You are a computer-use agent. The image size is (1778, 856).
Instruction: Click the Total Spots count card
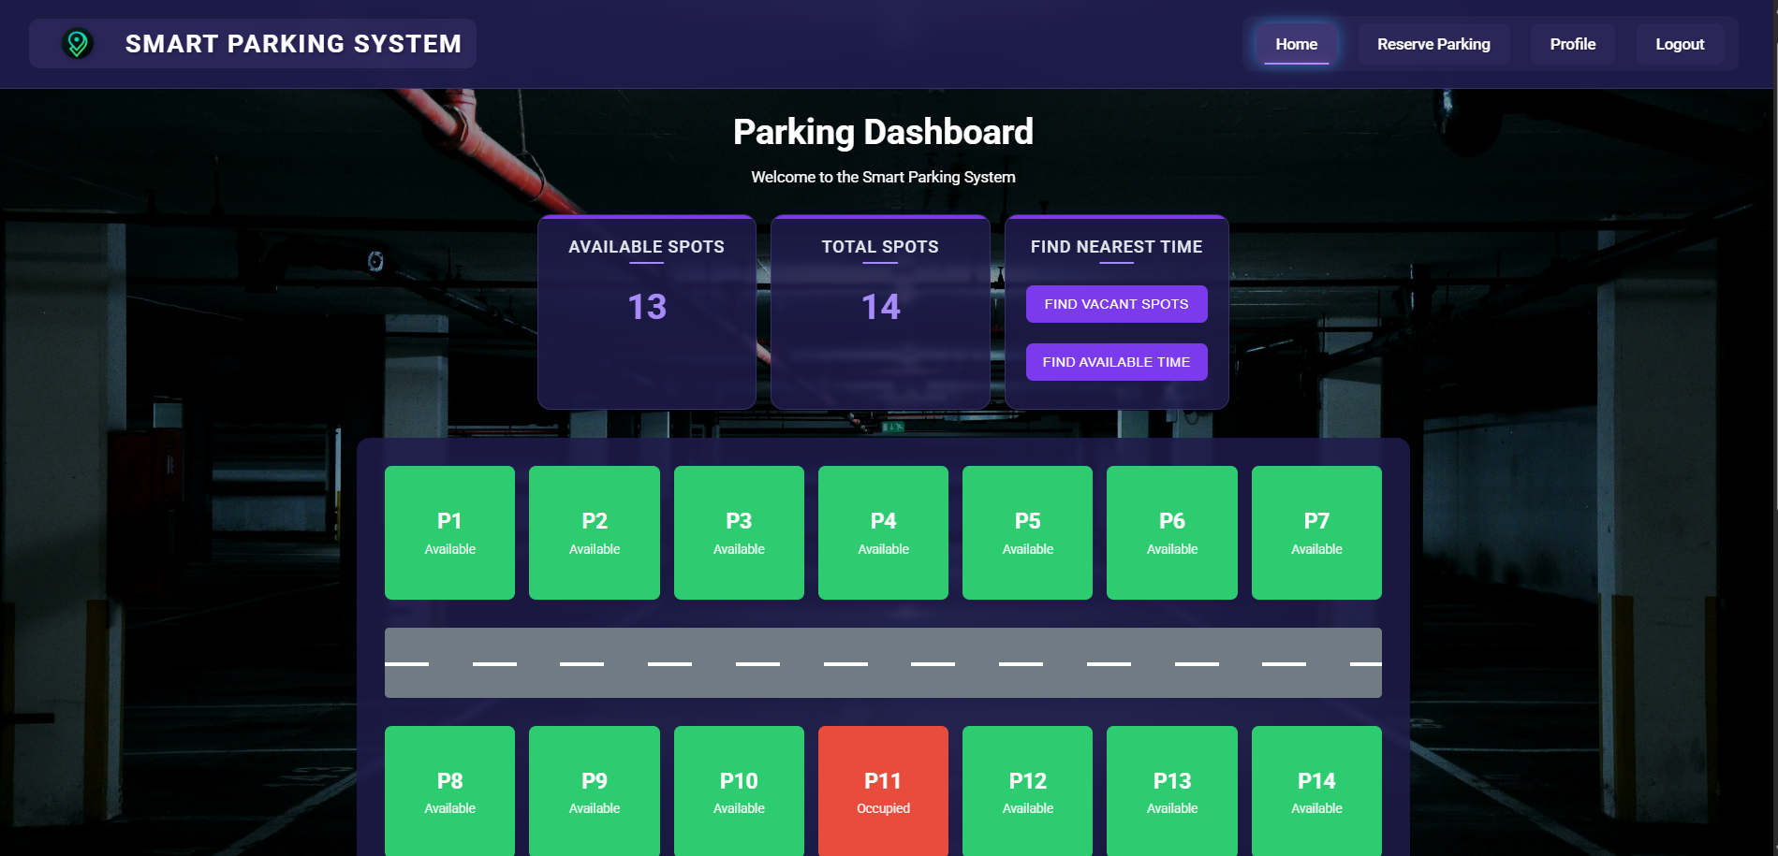pos(879,312)
